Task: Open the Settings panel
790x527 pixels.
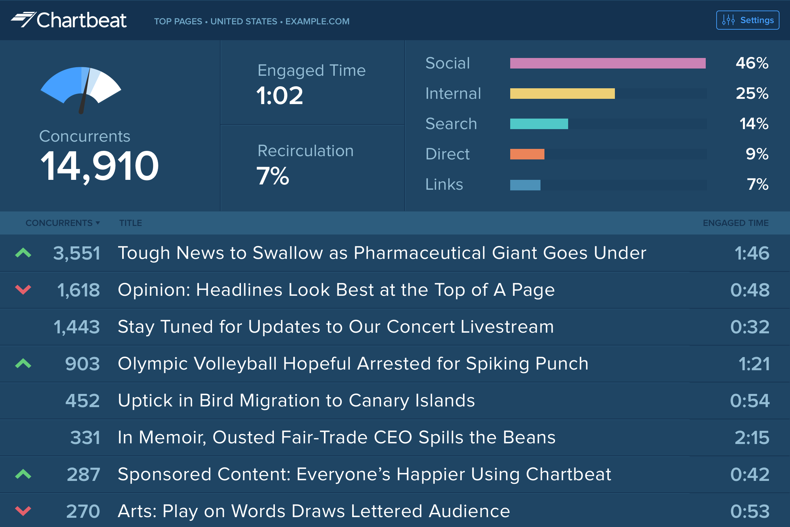Action: point(748,20)
